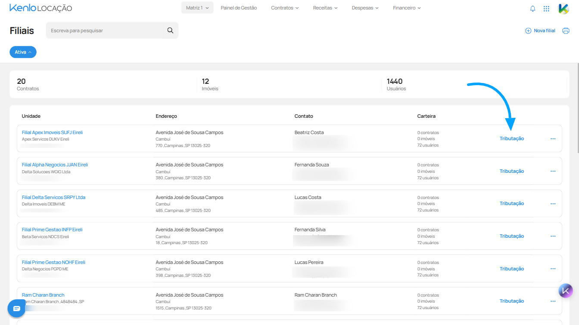
Task: Open the Ram Charan Branch unit link
Action: pyautogui.click(x=43, y=295)
